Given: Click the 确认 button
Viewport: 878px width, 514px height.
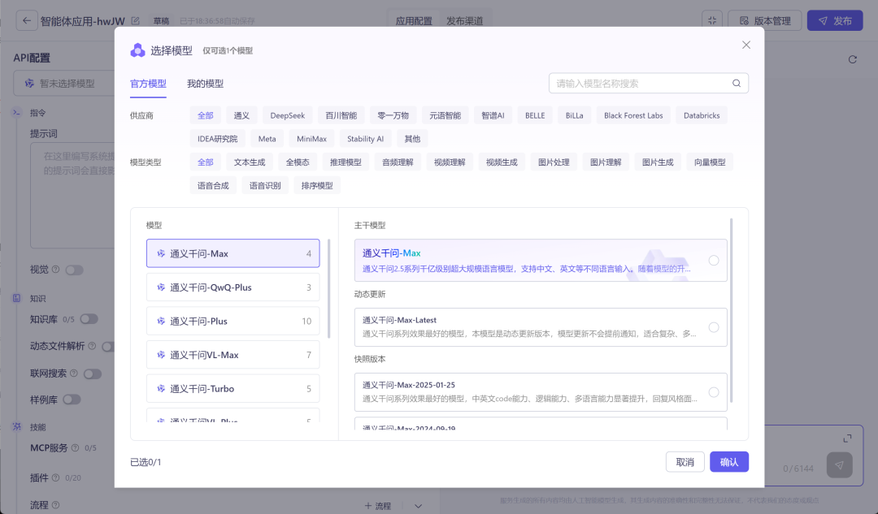Looking at the screenshot, I should [729, 462].
